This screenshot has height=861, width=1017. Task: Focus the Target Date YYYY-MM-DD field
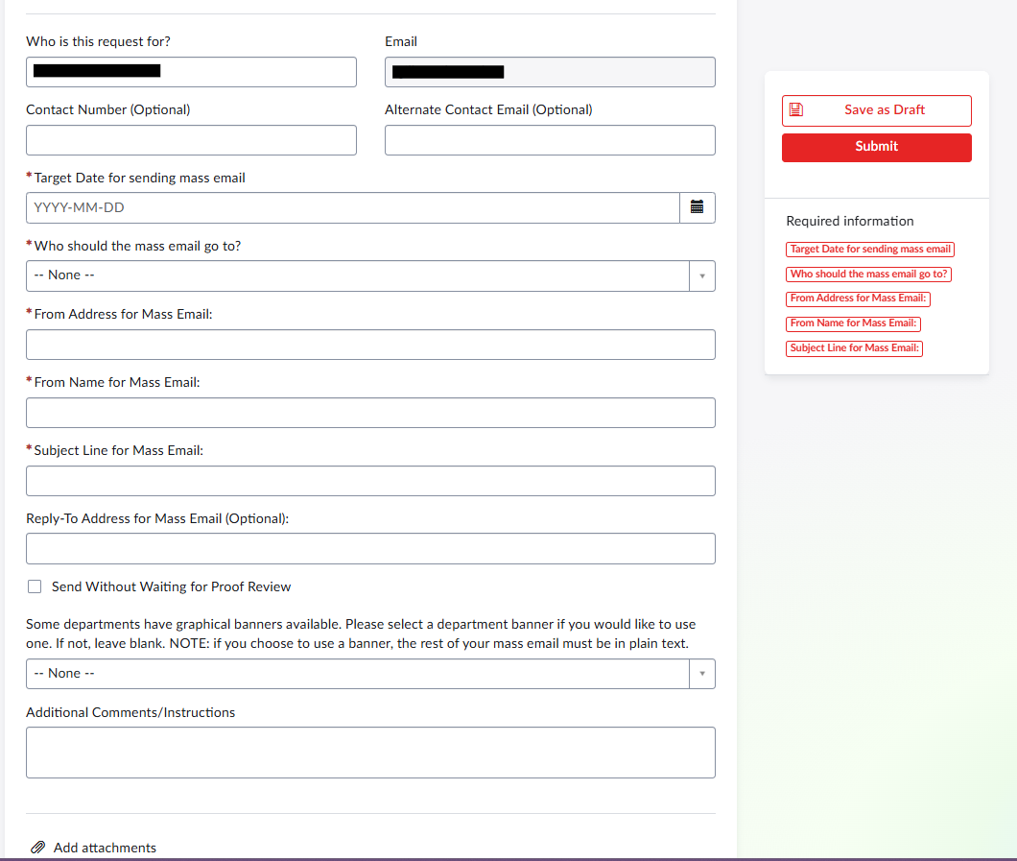[x=352, y=207]
